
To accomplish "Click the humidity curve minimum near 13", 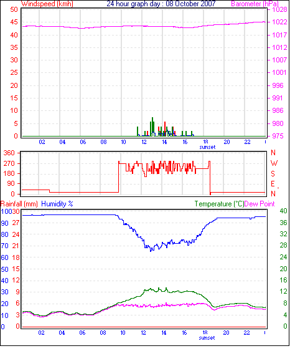I will click(151, 251).
